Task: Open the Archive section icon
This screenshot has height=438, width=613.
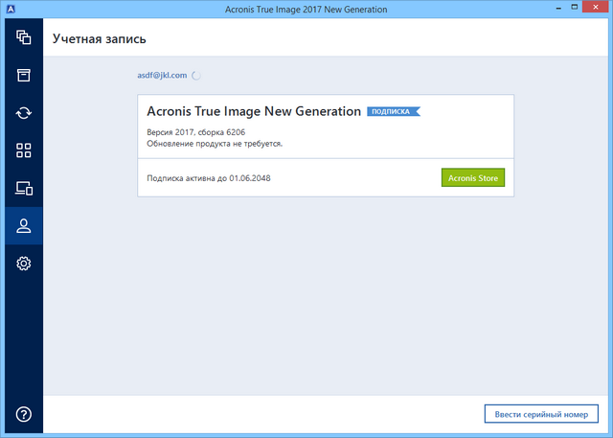Action: pos(23,75)
